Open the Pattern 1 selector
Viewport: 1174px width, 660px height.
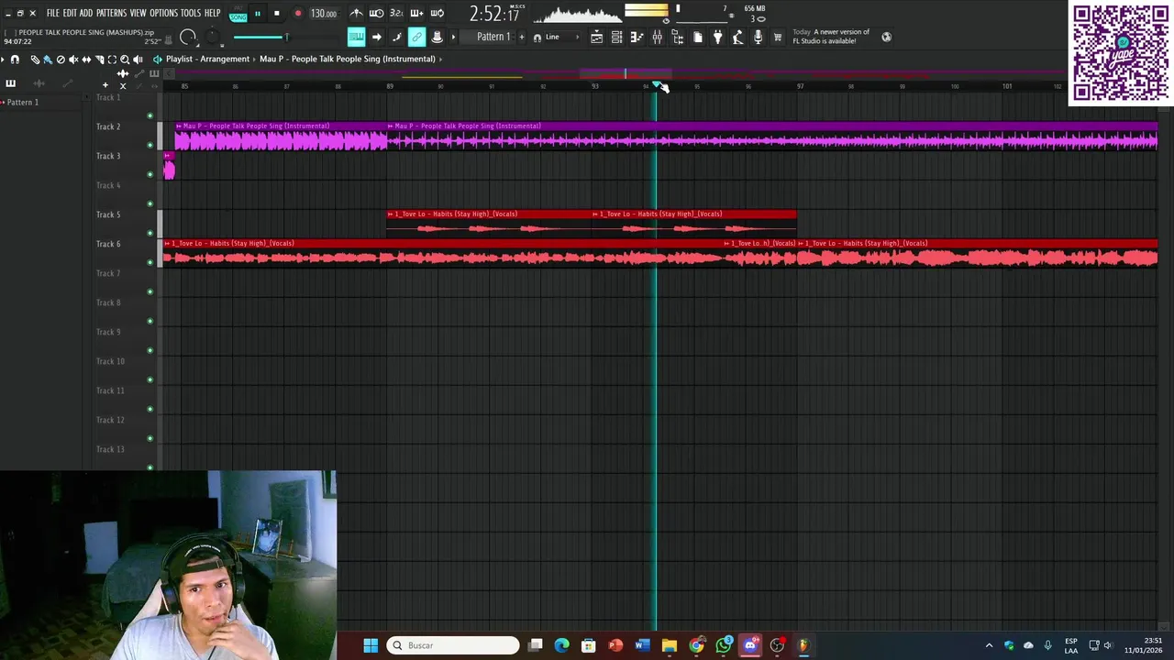coord(493,37)
